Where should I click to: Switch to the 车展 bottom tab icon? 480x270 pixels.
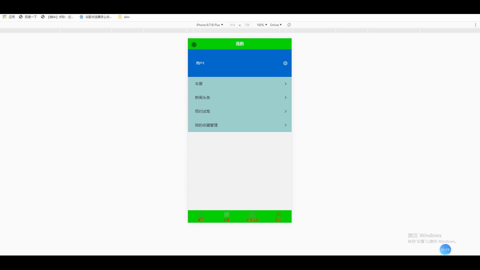click(227, 215)
